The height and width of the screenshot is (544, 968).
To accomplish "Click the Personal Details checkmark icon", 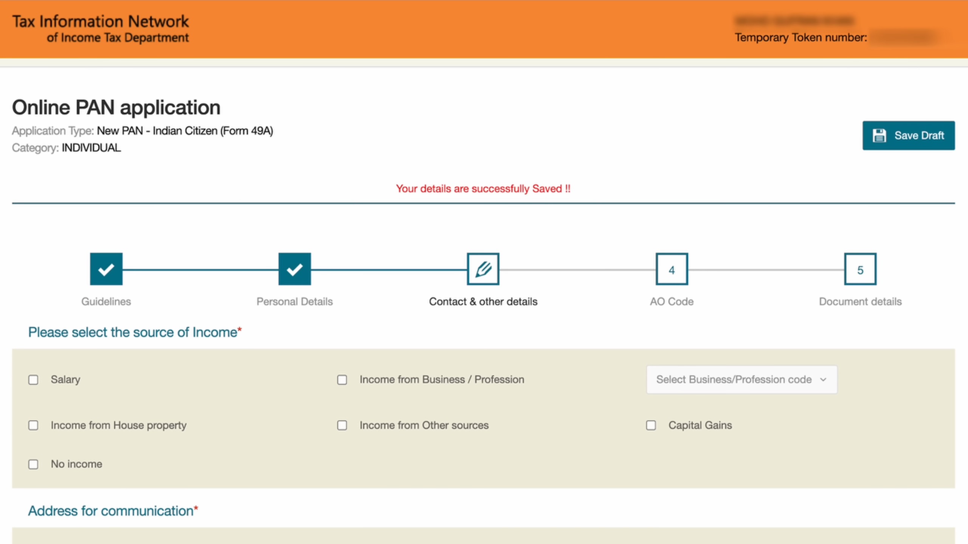I will coord(295,269).
